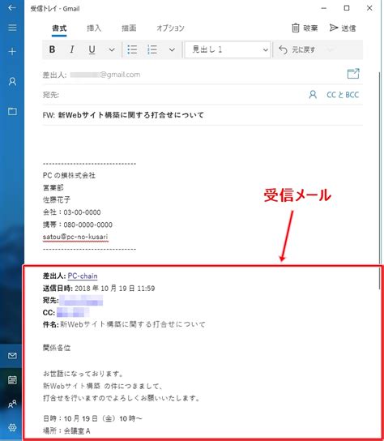Show CC と BCC fields

343,95
